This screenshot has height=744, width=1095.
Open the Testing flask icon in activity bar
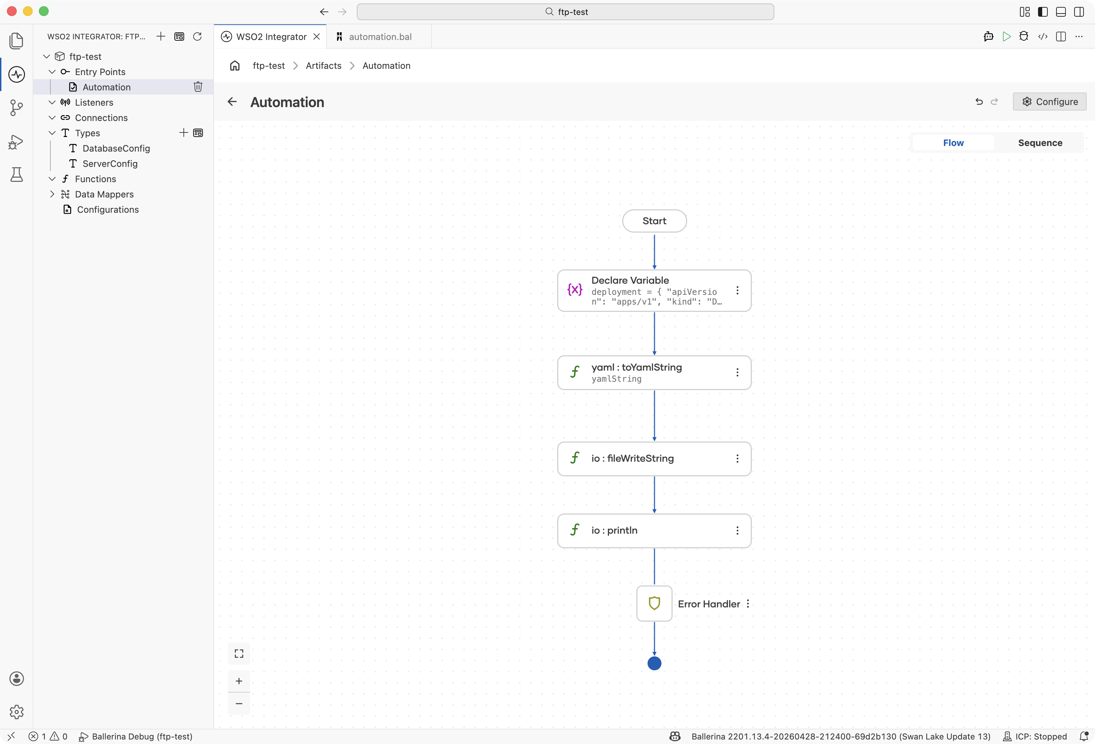pyautogui.click(x=16, y=175)
